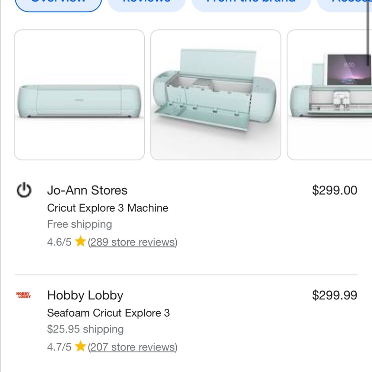Visit the Jo-Ann Stores seller listing

tap(87, 190)
